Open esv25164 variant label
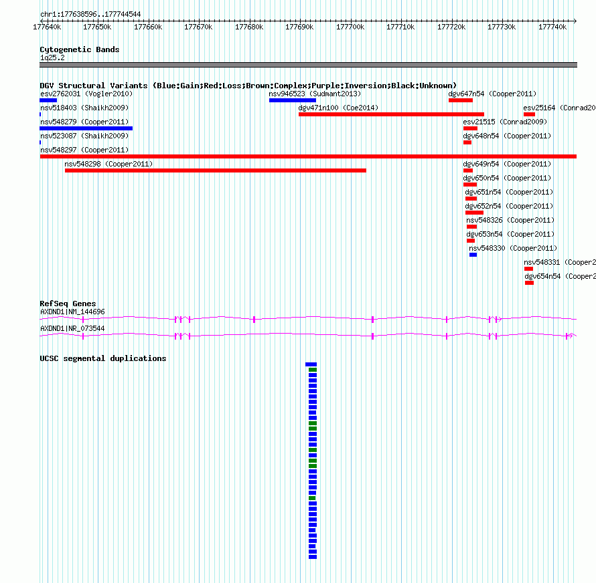Image resolution: width=596 pixels, height=583 pixels. pos(560,108)
